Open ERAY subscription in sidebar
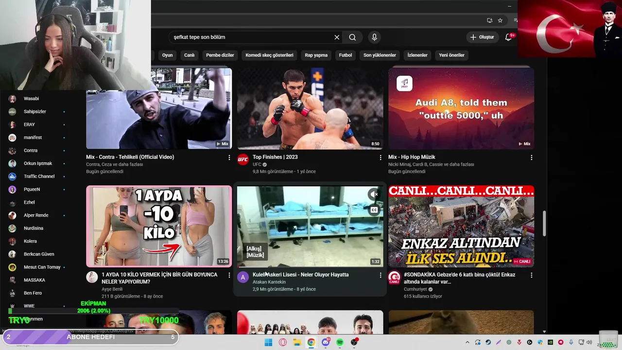The image size is (622, 350). (37, 124)
